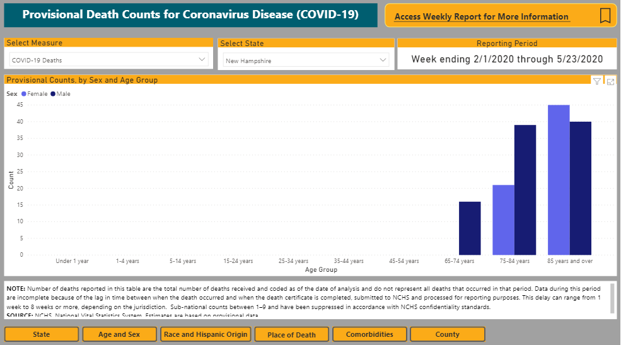Select the County page button
Image resolution: width=621 pixels, height=345 pixels.
coord(447,334)
